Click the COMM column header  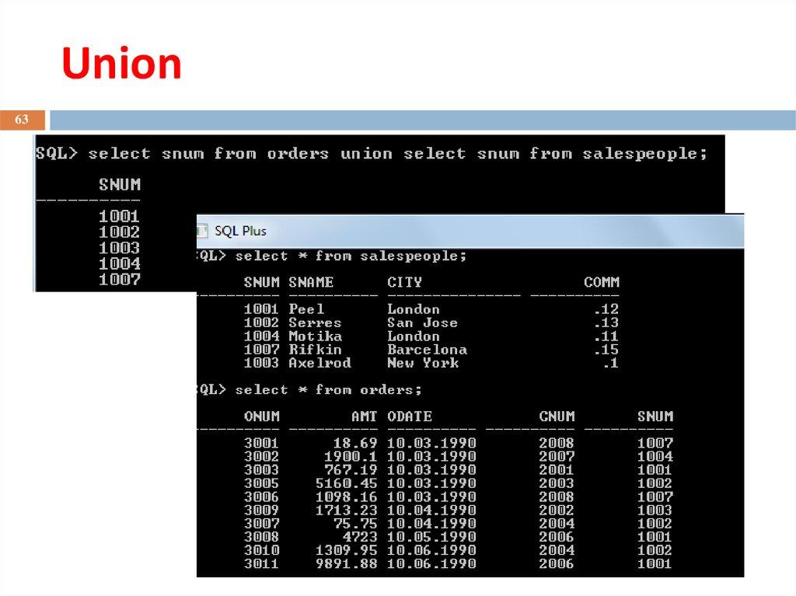click(x=601, y=282)
